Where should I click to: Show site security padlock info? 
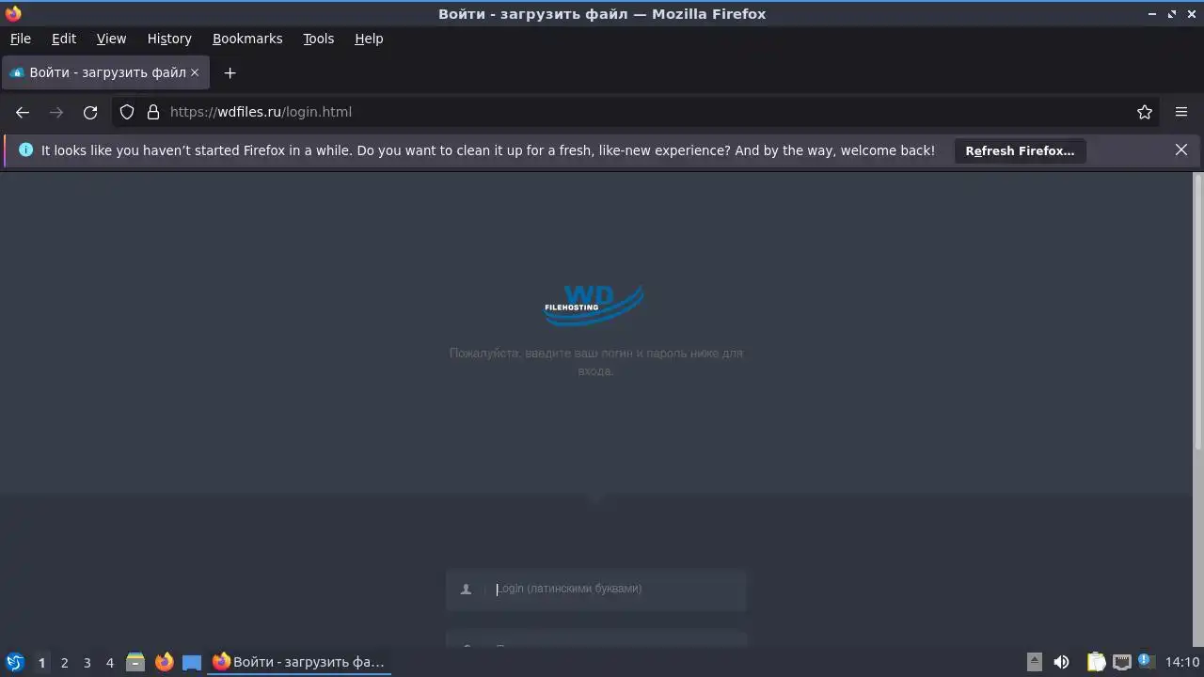coord(153,112)
